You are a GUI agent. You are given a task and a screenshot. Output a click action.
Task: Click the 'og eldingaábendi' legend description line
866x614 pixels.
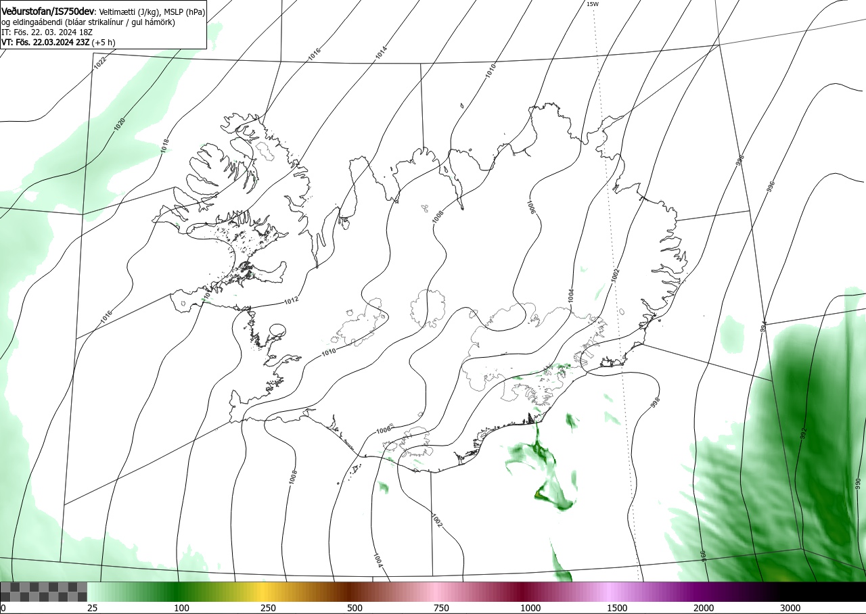[88, 22]
